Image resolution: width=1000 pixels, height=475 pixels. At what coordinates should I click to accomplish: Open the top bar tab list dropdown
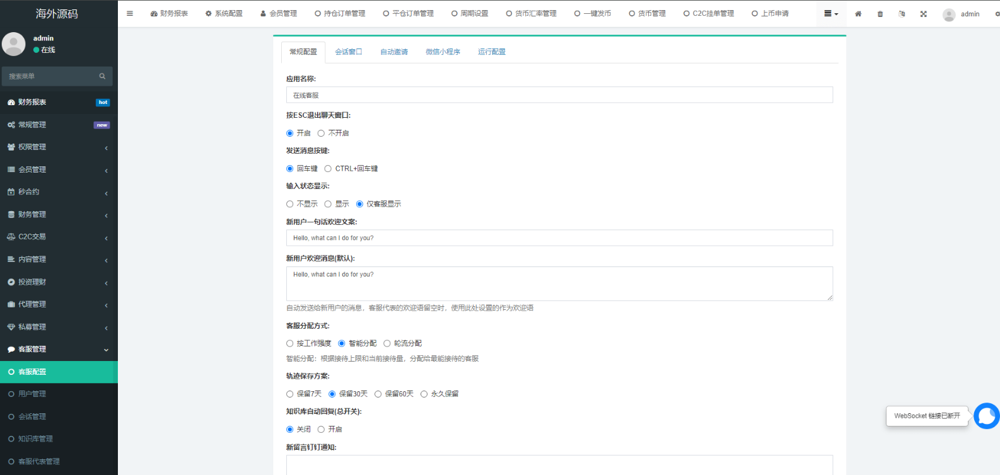click(x=830, y=14)
